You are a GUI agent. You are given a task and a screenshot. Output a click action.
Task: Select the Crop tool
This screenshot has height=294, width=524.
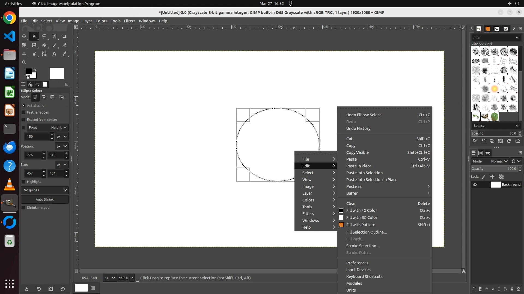[x=64, y=36]
